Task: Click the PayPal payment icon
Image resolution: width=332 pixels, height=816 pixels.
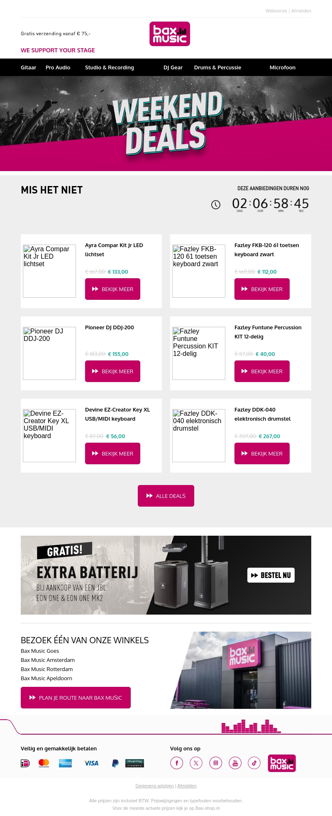Action: [x=115, y=763]
